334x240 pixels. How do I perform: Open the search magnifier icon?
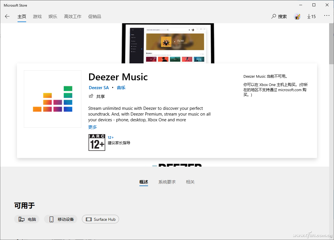(x=274, y=16)
